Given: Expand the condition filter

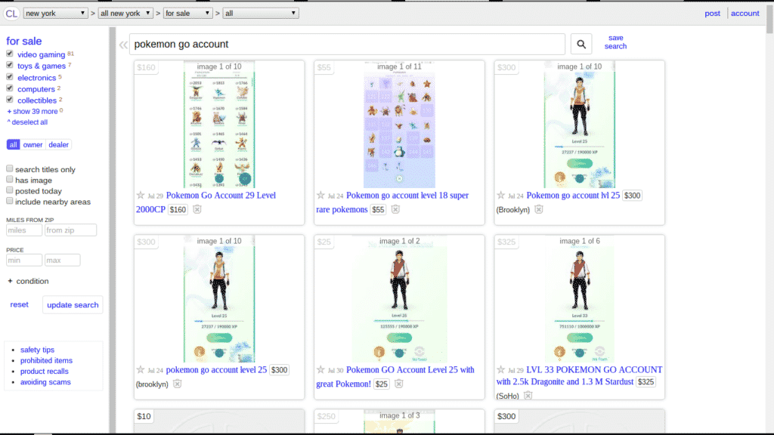Looking at the screenshot, I should pyautogui.click(x=28, y=281).
